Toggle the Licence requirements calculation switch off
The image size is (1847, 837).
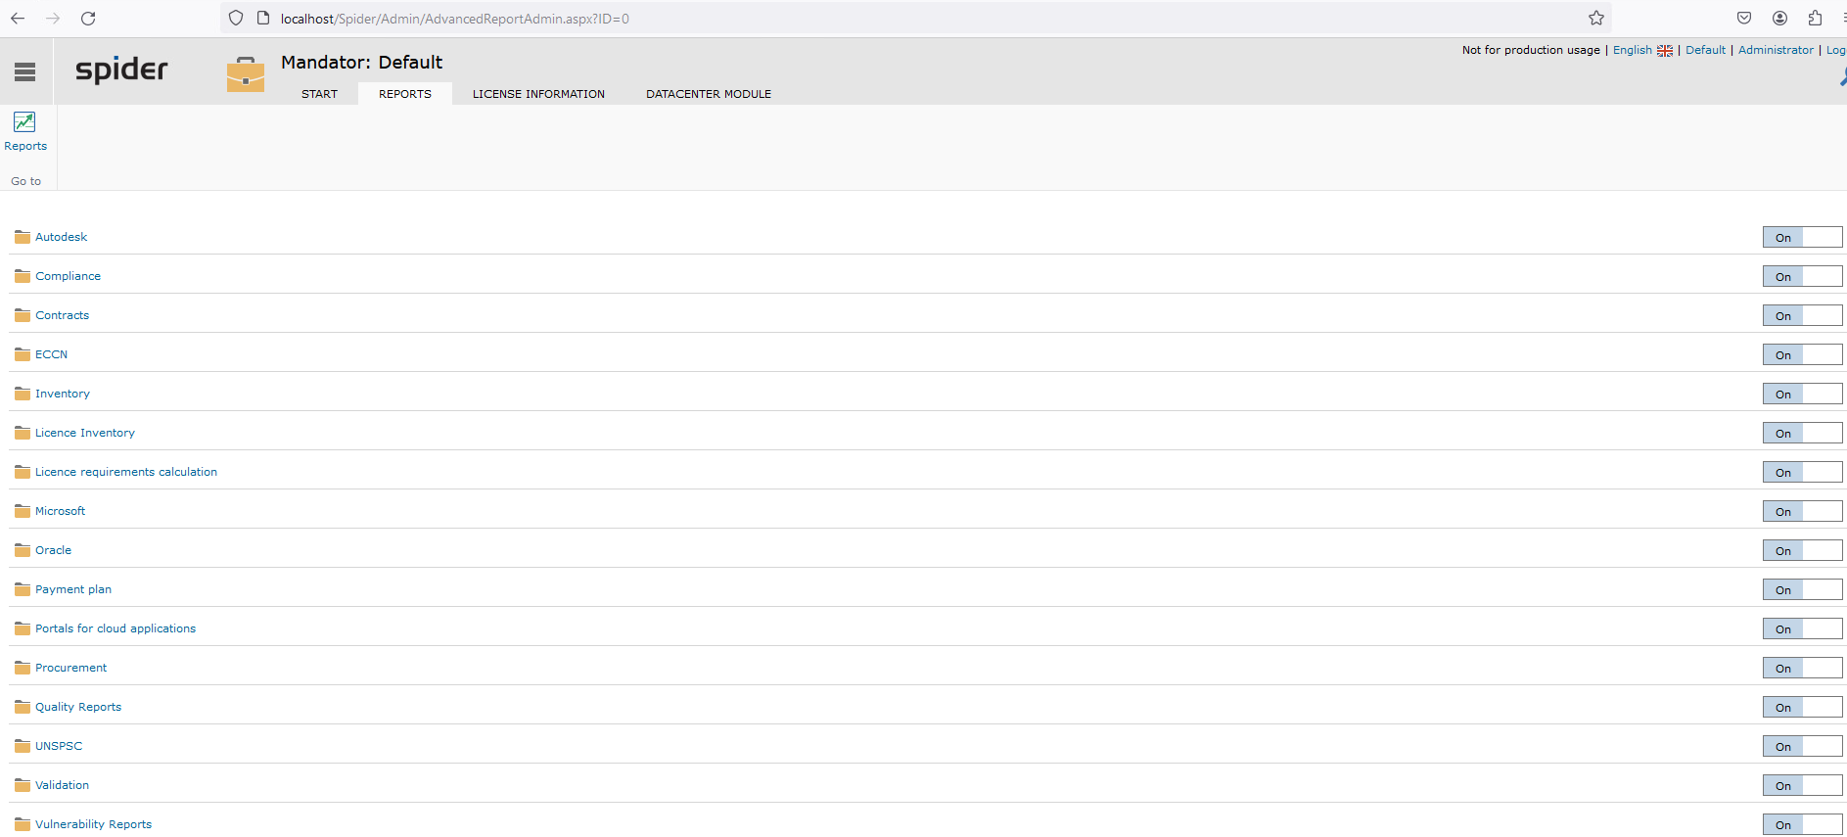pos(1803,472)
